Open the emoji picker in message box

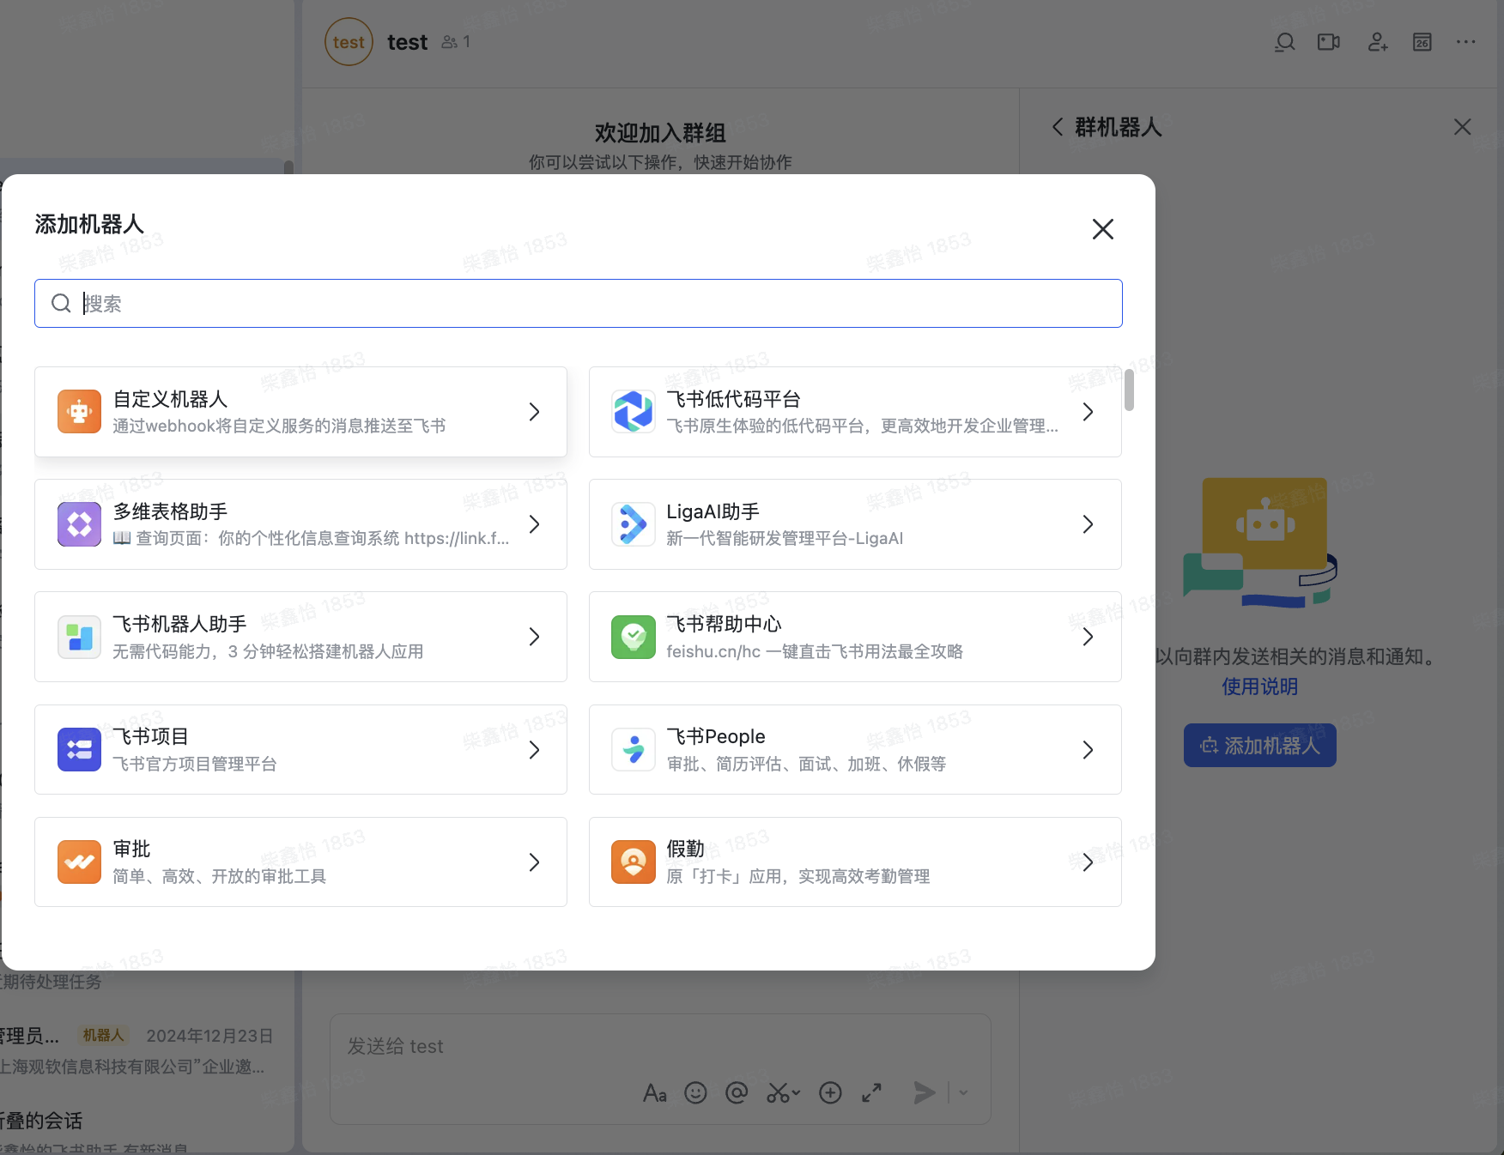pos(695,1092)
